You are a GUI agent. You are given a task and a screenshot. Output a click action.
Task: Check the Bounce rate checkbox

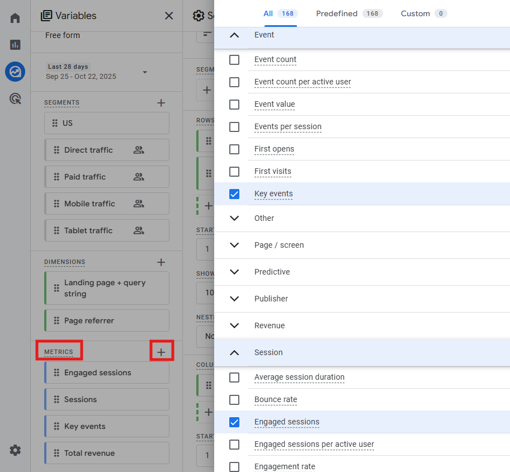(234, 400)
